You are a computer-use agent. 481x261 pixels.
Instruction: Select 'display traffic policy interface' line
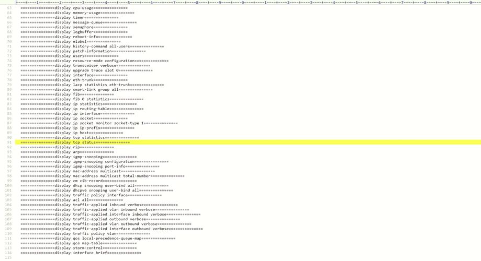tap(91, 195)
